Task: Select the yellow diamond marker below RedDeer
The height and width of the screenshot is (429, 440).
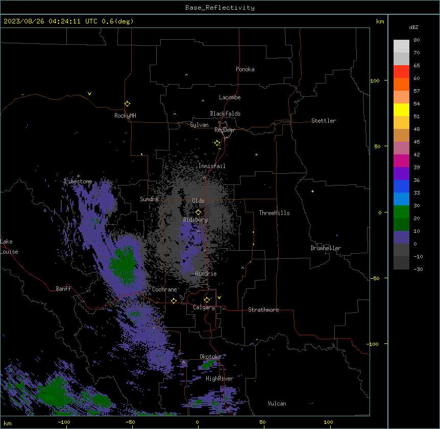Action: pos(217,143)
